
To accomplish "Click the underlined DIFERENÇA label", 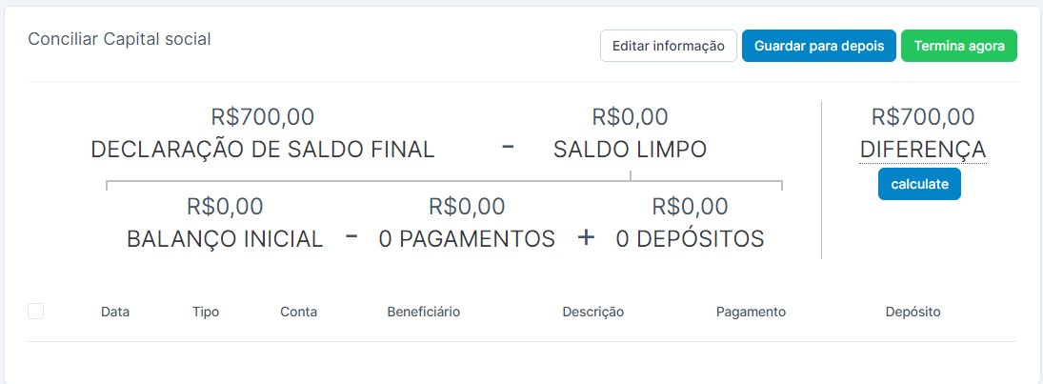I will pos(922,151).
